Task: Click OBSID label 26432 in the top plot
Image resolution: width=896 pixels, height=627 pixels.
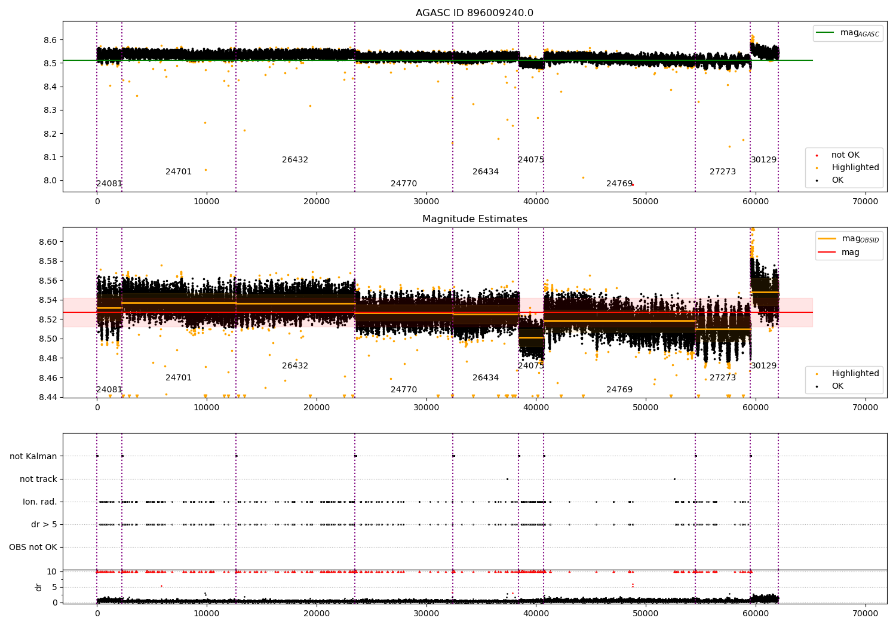Action: (x=295, y=160)
